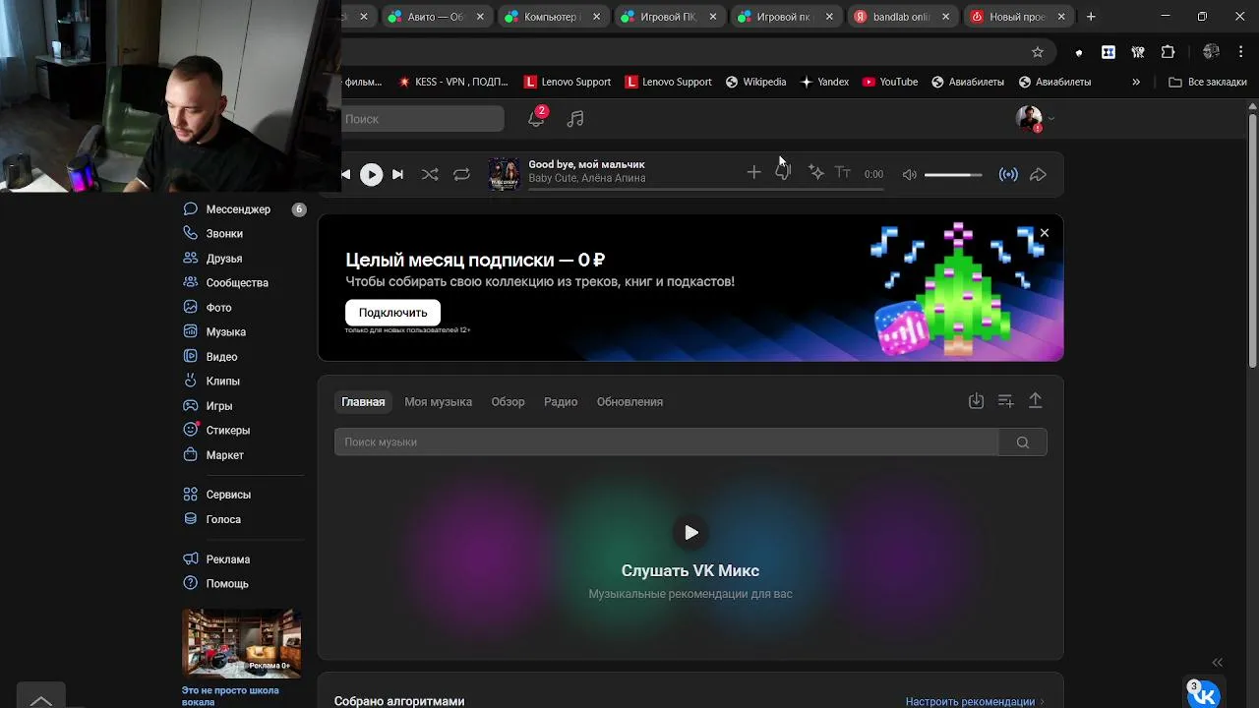
Task: Open the Wikipedia bookmark
Action: pyautogui.click(x=755, y=82)
